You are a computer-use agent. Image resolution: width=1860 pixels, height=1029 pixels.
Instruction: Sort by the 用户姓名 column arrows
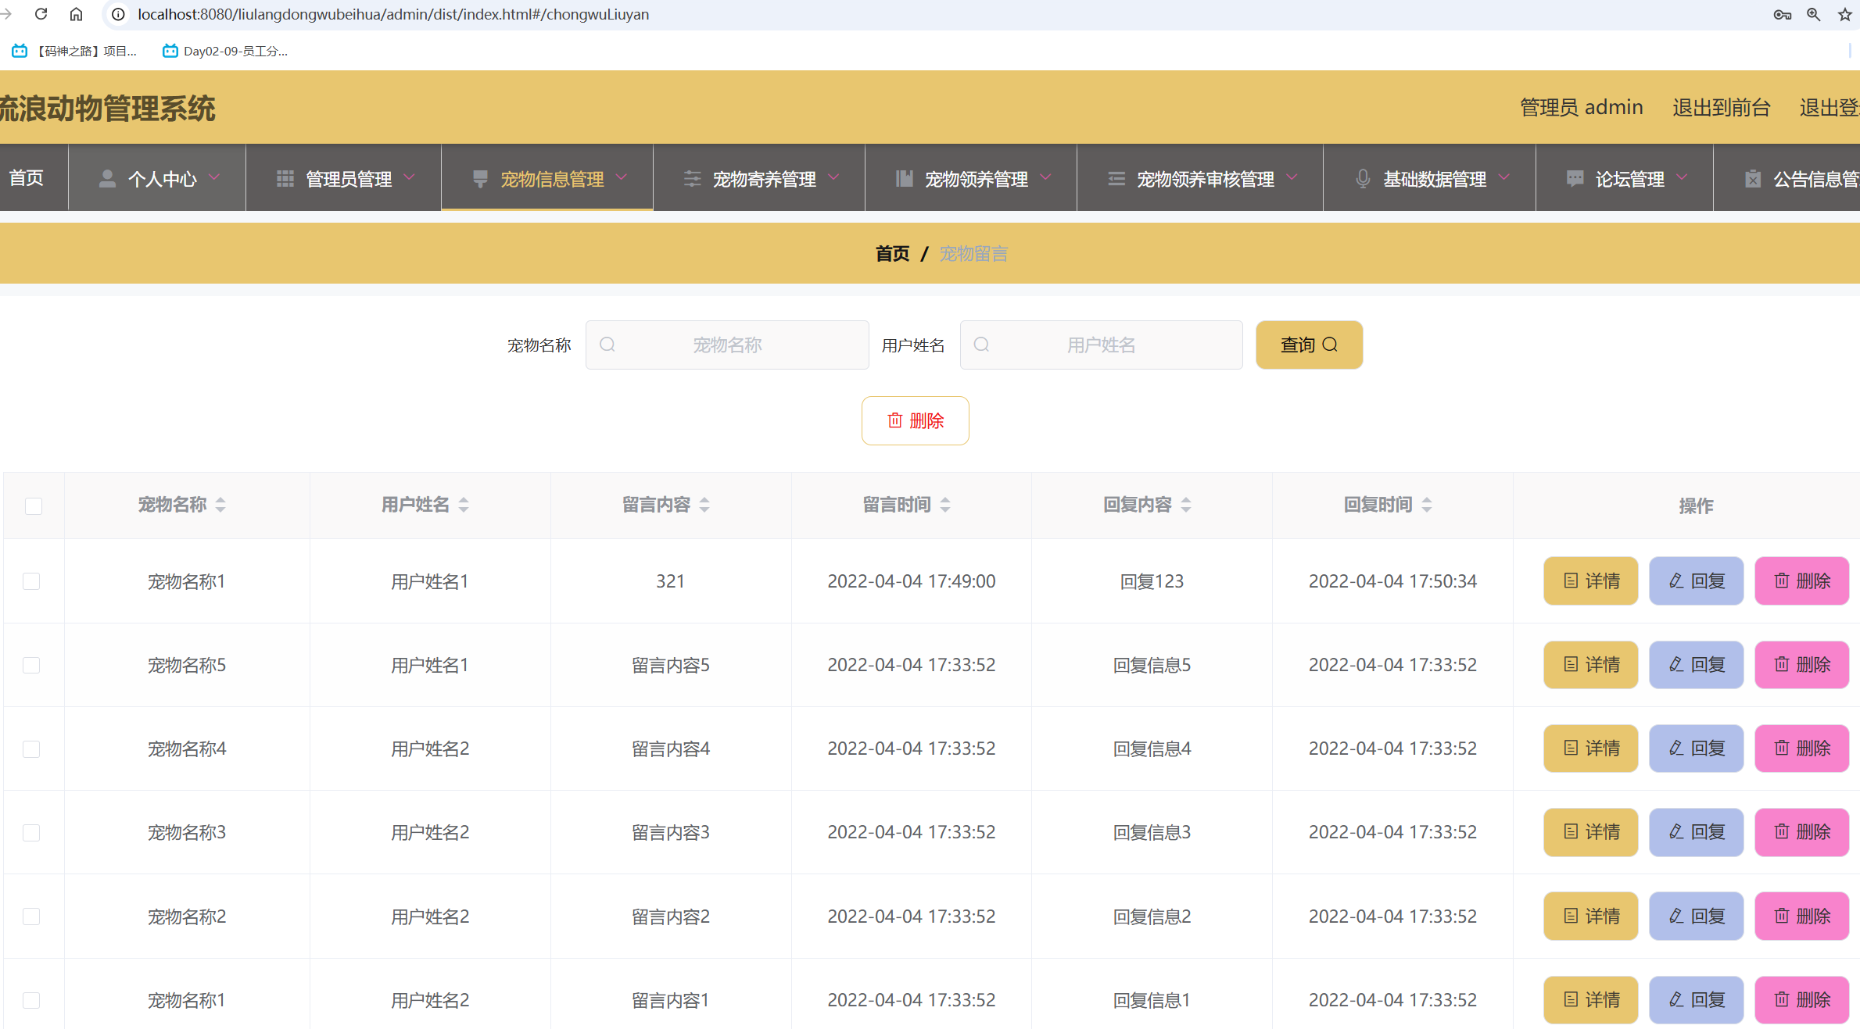tap(464, 505)
